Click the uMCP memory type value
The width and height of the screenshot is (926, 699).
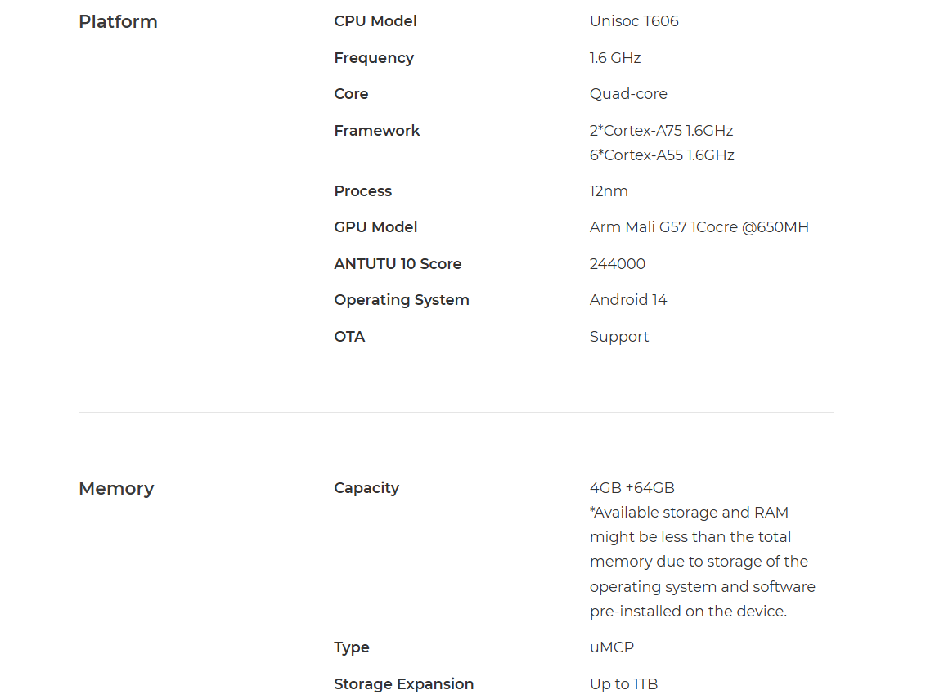click(x=612, y=647)
